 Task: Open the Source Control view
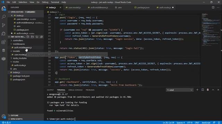[x=3, y=25]
